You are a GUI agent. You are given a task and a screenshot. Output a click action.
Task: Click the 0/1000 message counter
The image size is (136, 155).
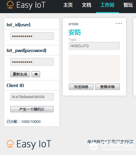click(74, 24)
